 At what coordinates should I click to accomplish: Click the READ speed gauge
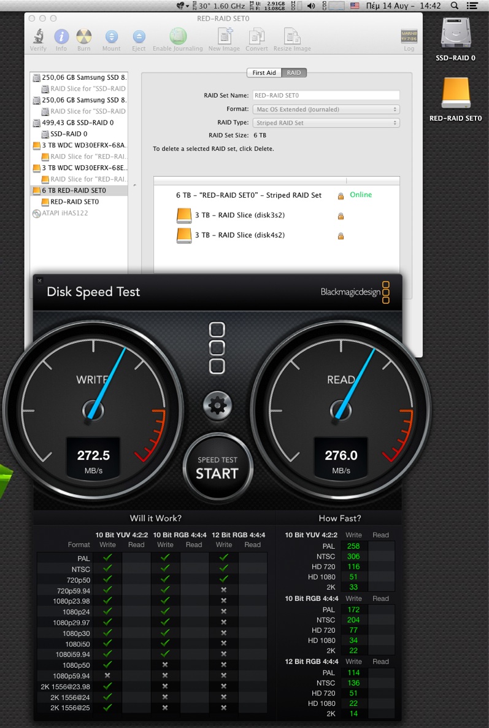coord(341,411)
